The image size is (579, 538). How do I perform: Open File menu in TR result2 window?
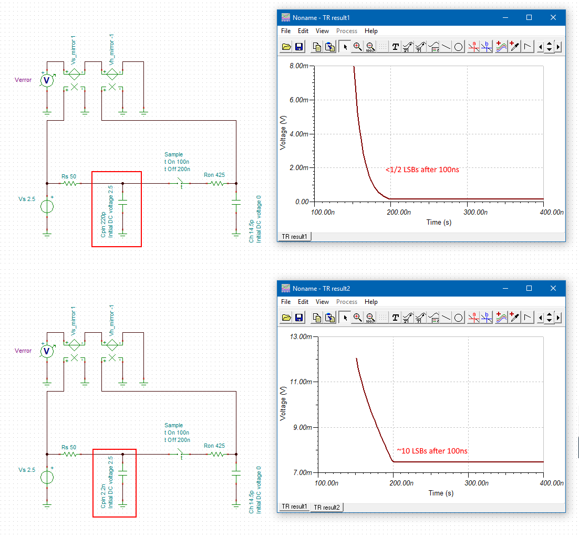click(x=286, y=302)
